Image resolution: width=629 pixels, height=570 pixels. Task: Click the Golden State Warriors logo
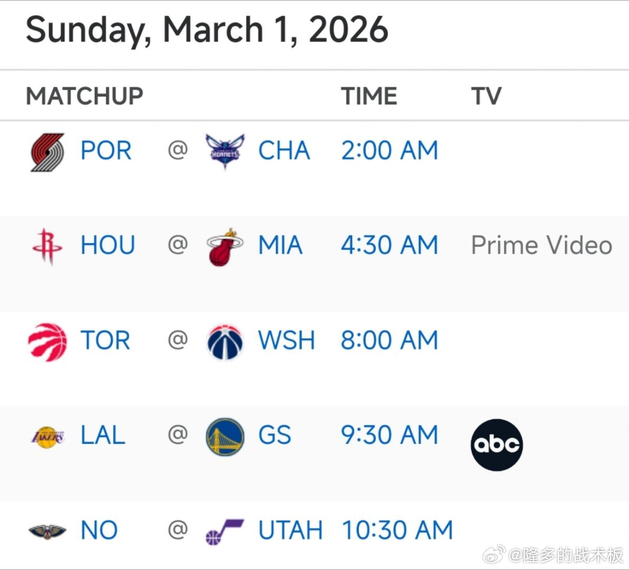225,436
